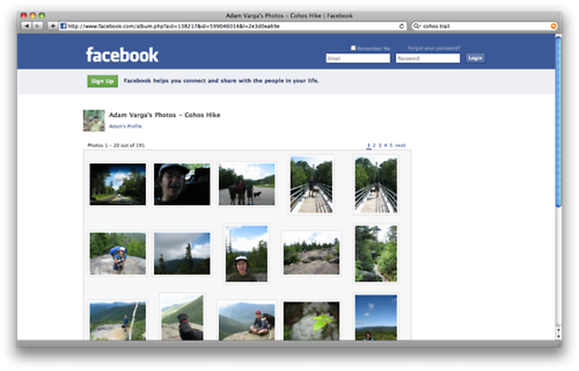Open the road through trees photo
The width and height of the screenshot is (579, 371).
[x=118, y=184]
